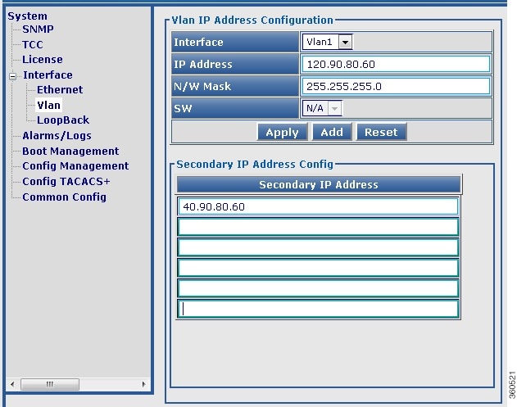Select the Vlan tree item
517x407 pixels.
tap(48, 105)
